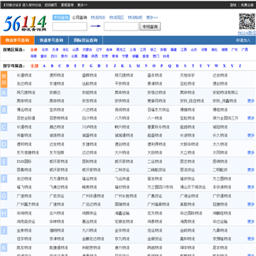The height and width of the screenshot is (256, 256).
Task: Switch to the 国际货运查询 tab
Action: click(85, 41)
